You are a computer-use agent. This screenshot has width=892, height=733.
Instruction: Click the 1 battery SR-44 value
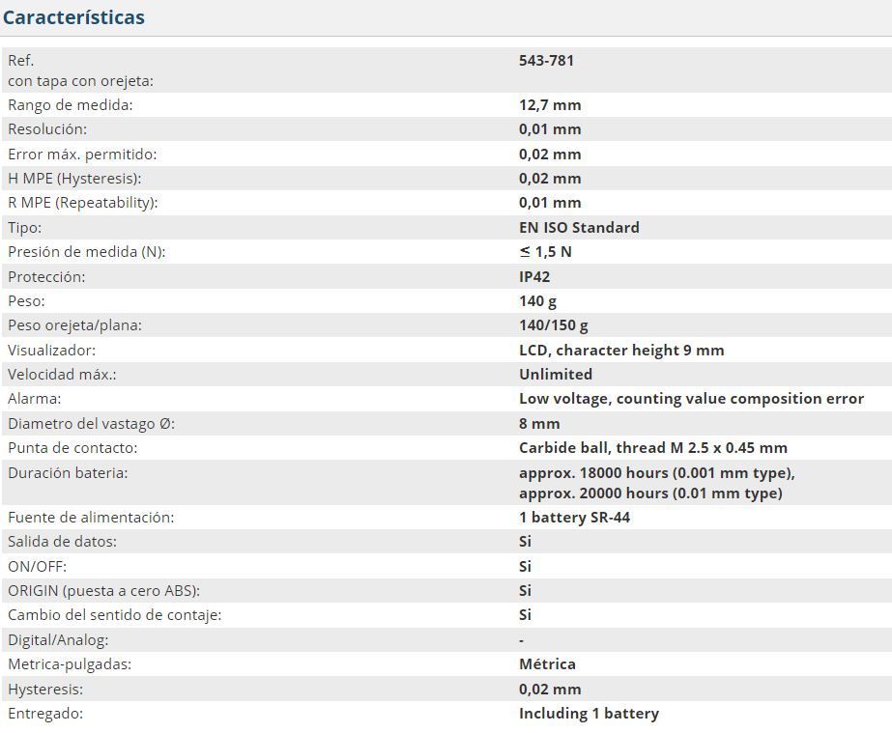coord(574,517)
